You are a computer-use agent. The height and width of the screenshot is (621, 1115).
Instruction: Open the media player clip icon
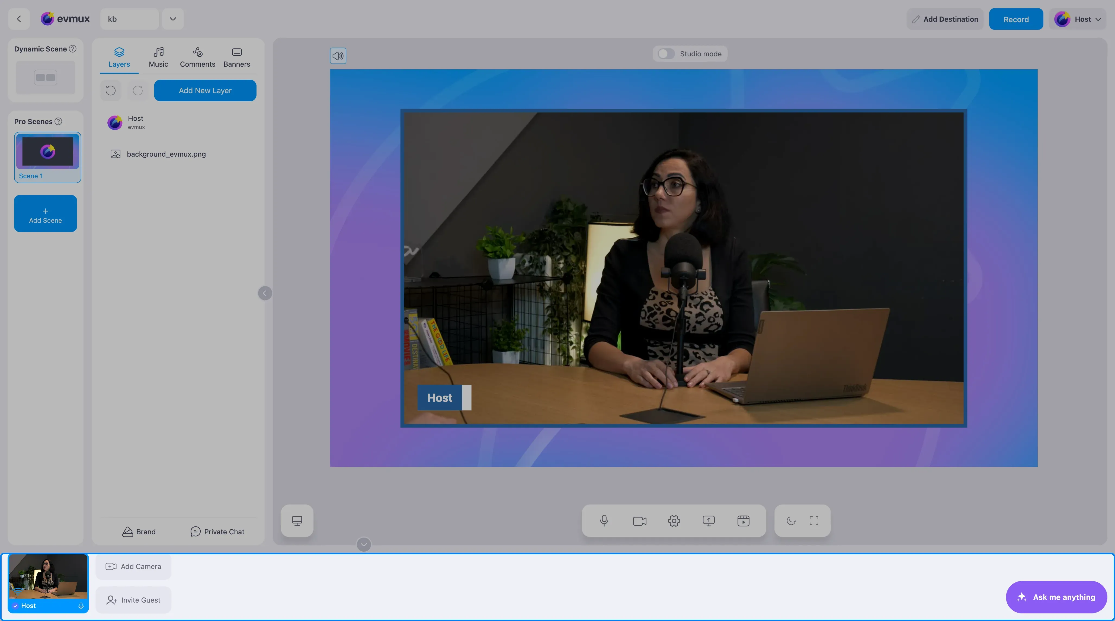coord(743,521)
